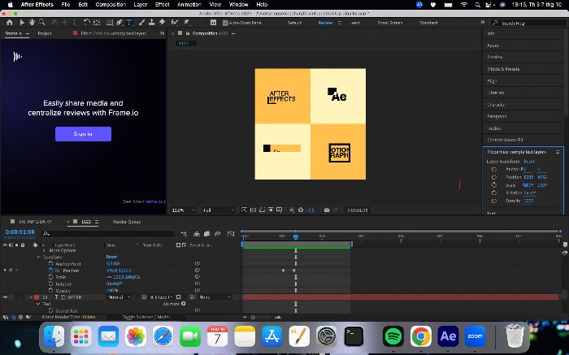Click the frame blending icon in timeline

[x=206, y=234]
